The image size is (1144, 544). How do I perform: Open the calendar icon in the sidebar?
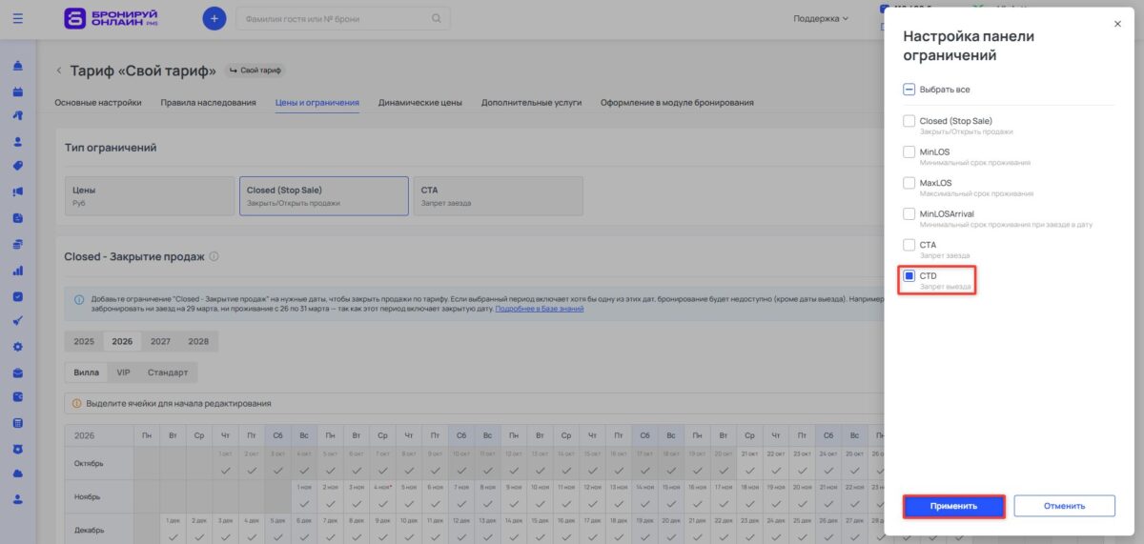tap(18, 91)
